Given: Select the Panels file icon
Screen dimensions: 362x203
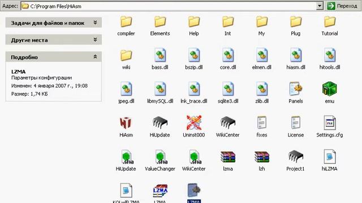Looking at the screenshot, I should [296, 89].
